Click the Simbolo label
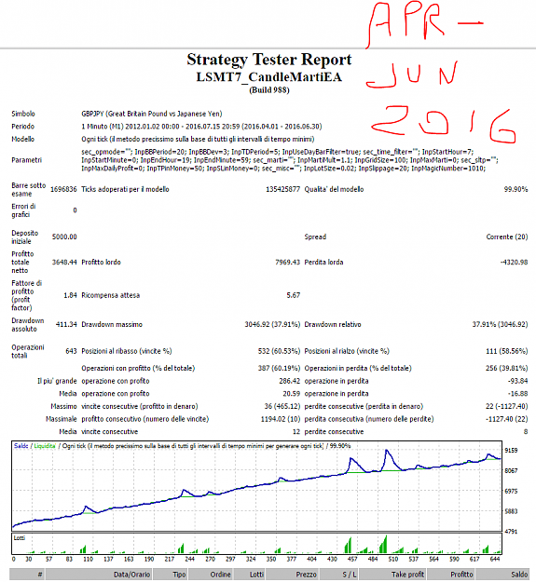Screen dimensions: 536x582 coord(23,114)
